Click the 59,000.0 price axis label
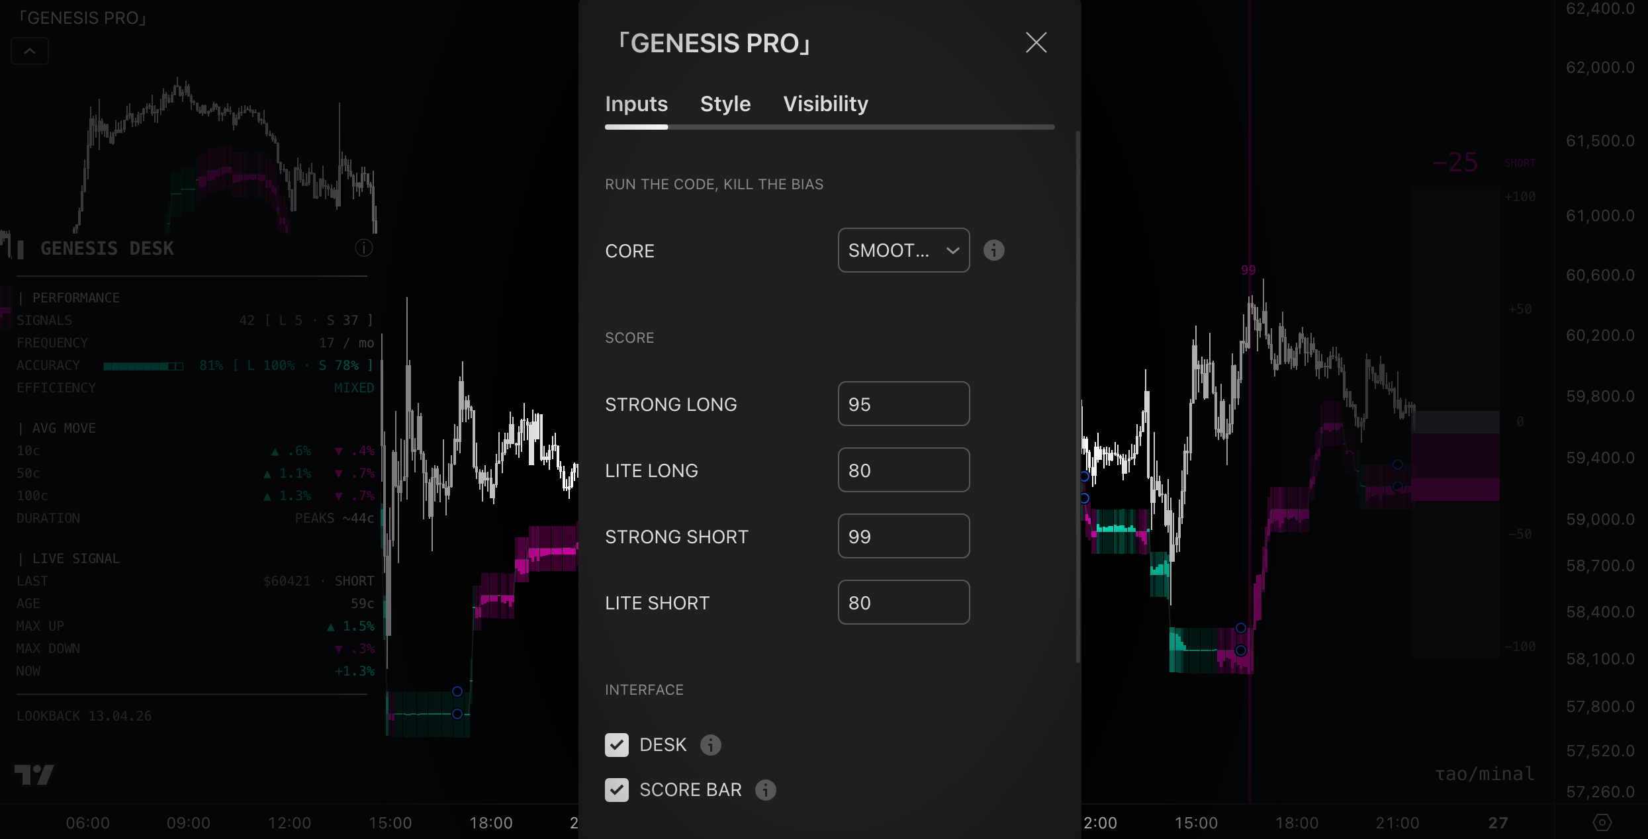Screen dimensions: 1648x839 pyautogui.click(x=1600, y=519)
